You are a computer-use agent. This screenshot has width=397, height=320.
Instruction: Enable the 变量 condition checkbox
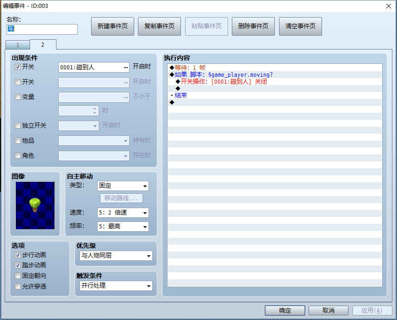(x=18, y=97)
